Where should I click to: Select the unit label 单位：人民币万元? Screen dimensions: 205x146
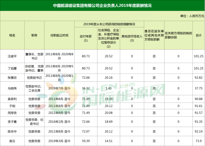192,16
